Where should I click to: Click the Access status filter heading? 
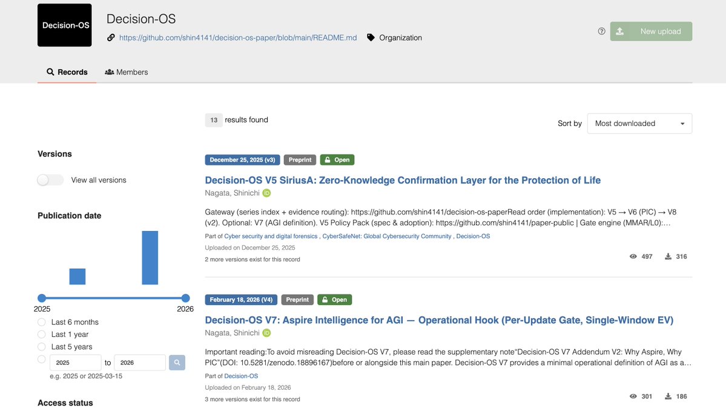[x=65, y=403]
